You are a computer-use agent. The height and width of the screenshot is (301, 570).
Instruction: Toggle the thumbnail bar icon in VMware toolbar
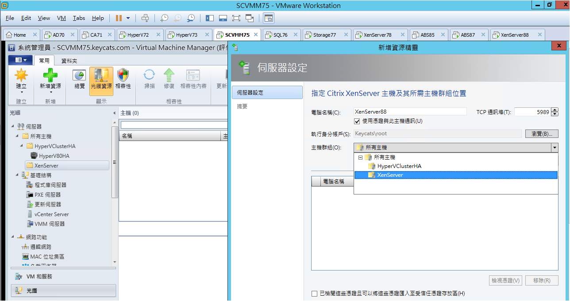pyautogui.click(x=223, y=18)
